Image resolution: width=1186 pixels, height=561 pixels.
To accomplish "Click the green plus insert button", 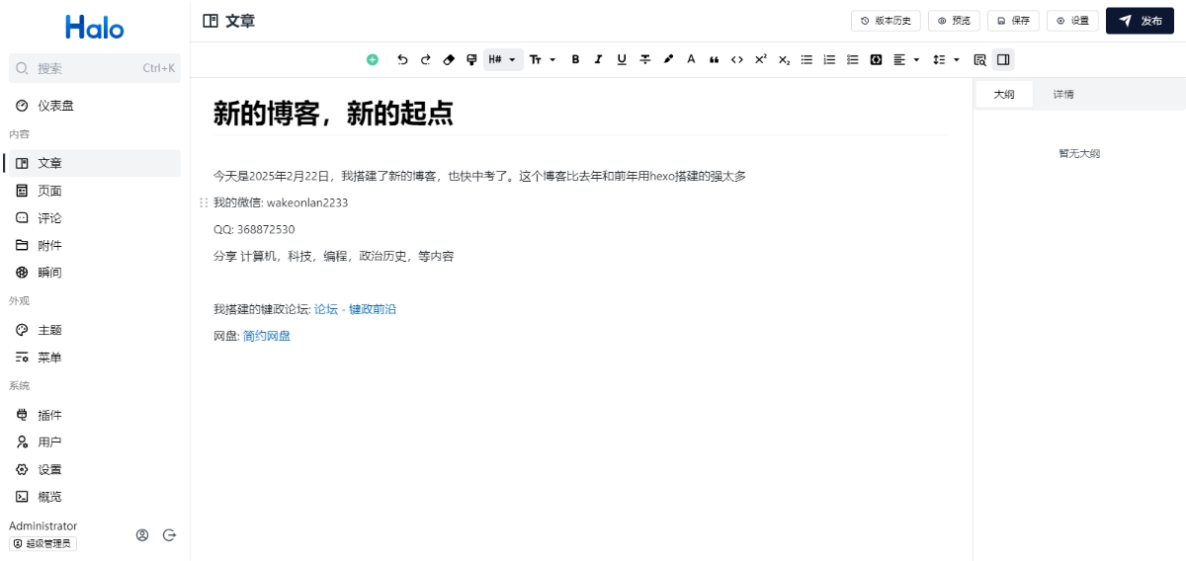I will tap(373, 59).
